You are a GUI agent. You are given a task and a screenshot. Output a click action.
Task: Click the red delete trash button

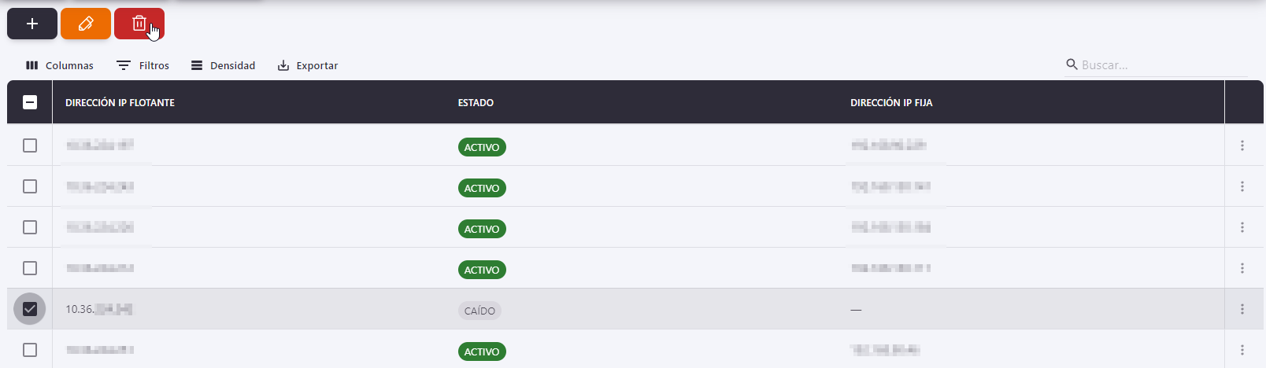(139, 24)
